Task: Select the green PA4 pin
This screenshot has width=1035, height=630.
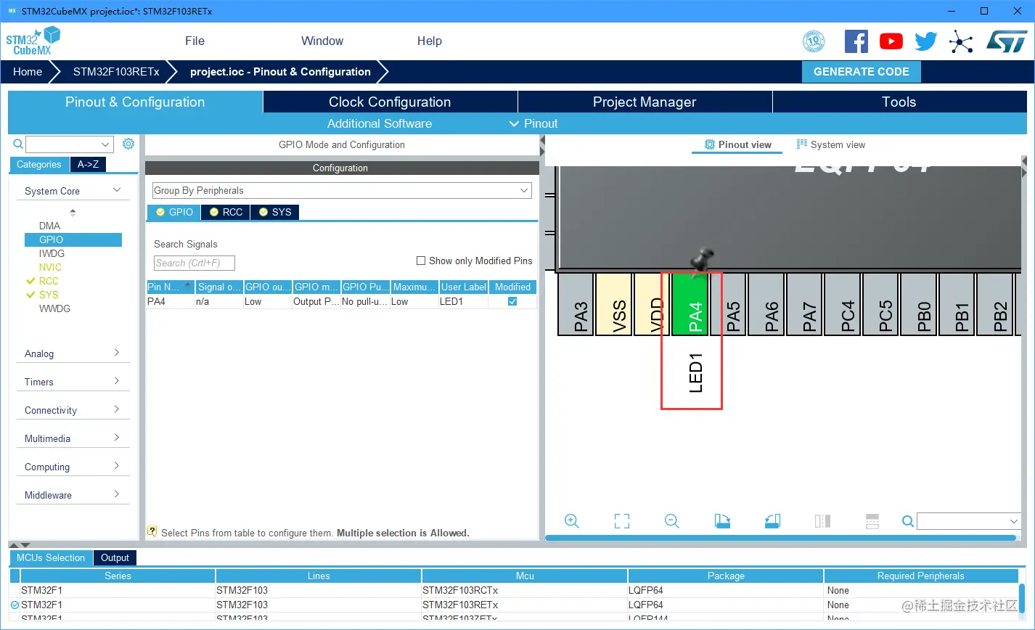Action: pos(691,304)
